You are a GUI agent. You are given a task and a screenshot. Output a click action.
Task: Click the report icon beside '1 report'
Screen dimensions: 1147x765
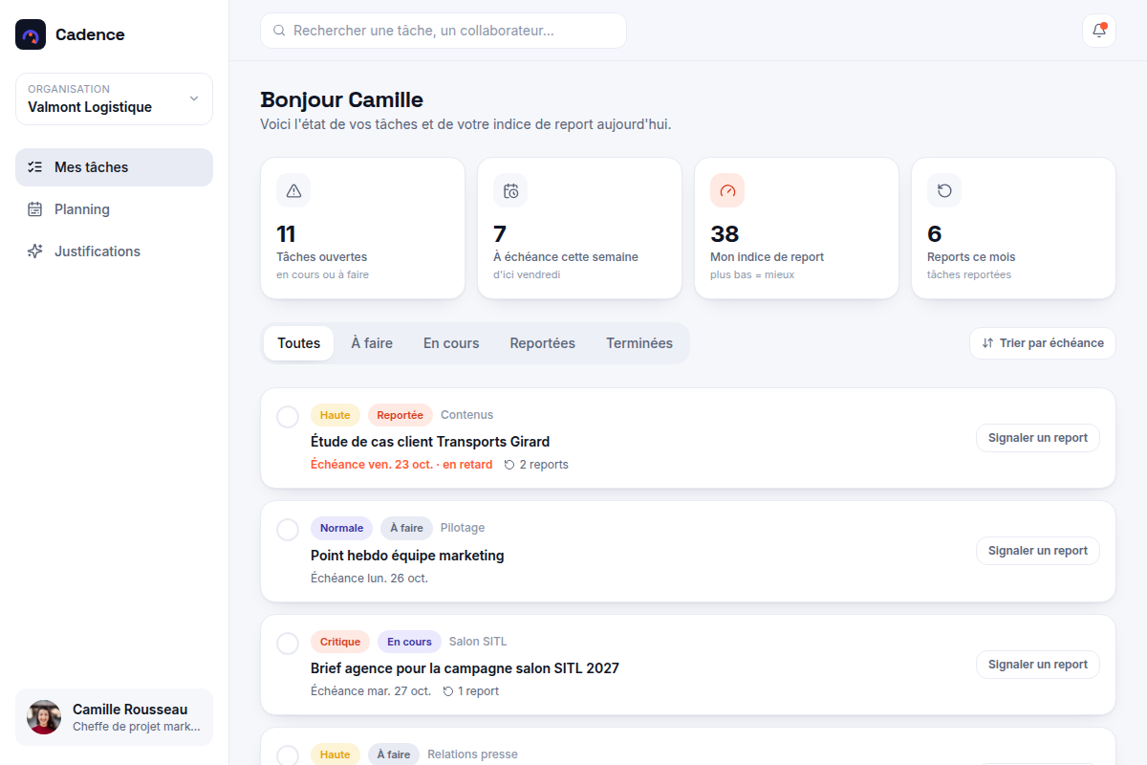[x=448, y=691]
